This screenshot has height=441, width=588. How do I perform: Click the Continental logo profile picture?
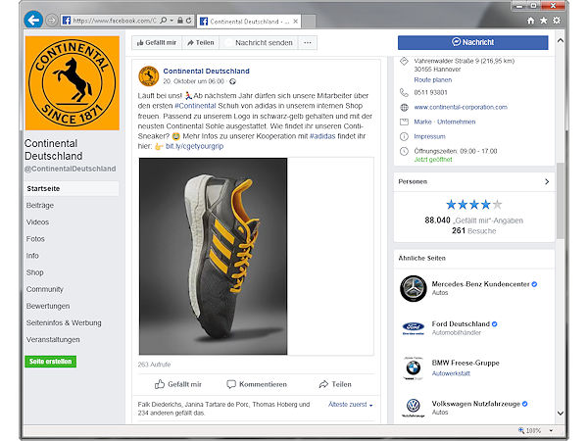pos(73,83)
